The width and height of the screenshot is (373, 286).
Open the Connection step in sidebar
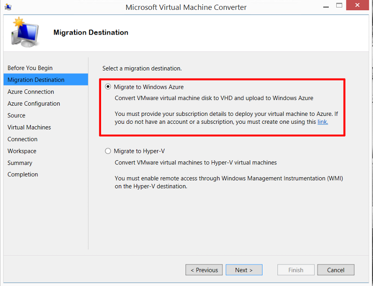[x=22, y=139]
